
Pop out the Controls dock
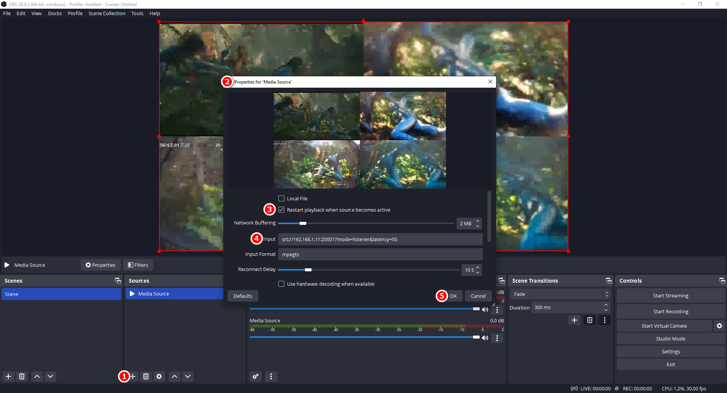[x=722, y=281]
